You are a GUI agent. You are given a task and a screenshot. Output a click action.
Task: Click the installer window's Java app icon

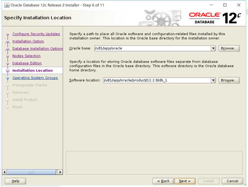point(7,5)
